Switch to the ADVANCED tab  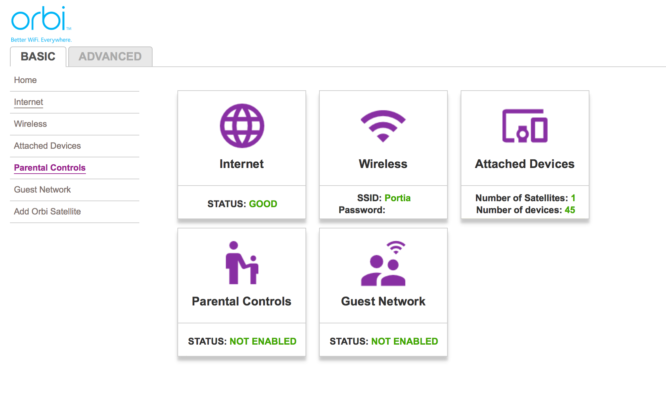tap(110, 56)
